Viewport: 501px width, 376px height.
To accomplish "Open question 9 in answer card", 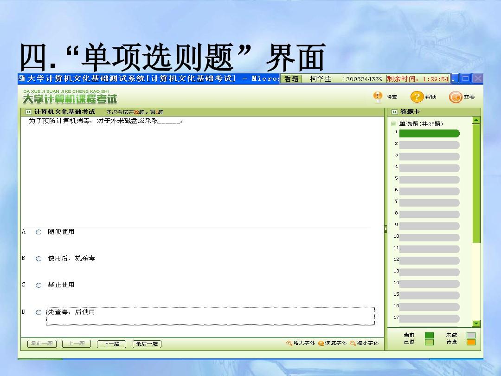I will (430, 226).
